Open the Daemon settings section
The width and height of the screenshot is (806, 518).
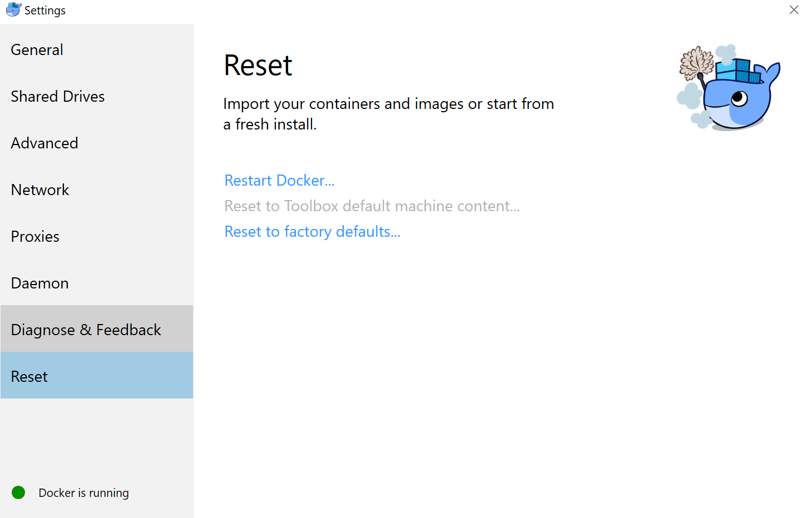click(39, 283)
